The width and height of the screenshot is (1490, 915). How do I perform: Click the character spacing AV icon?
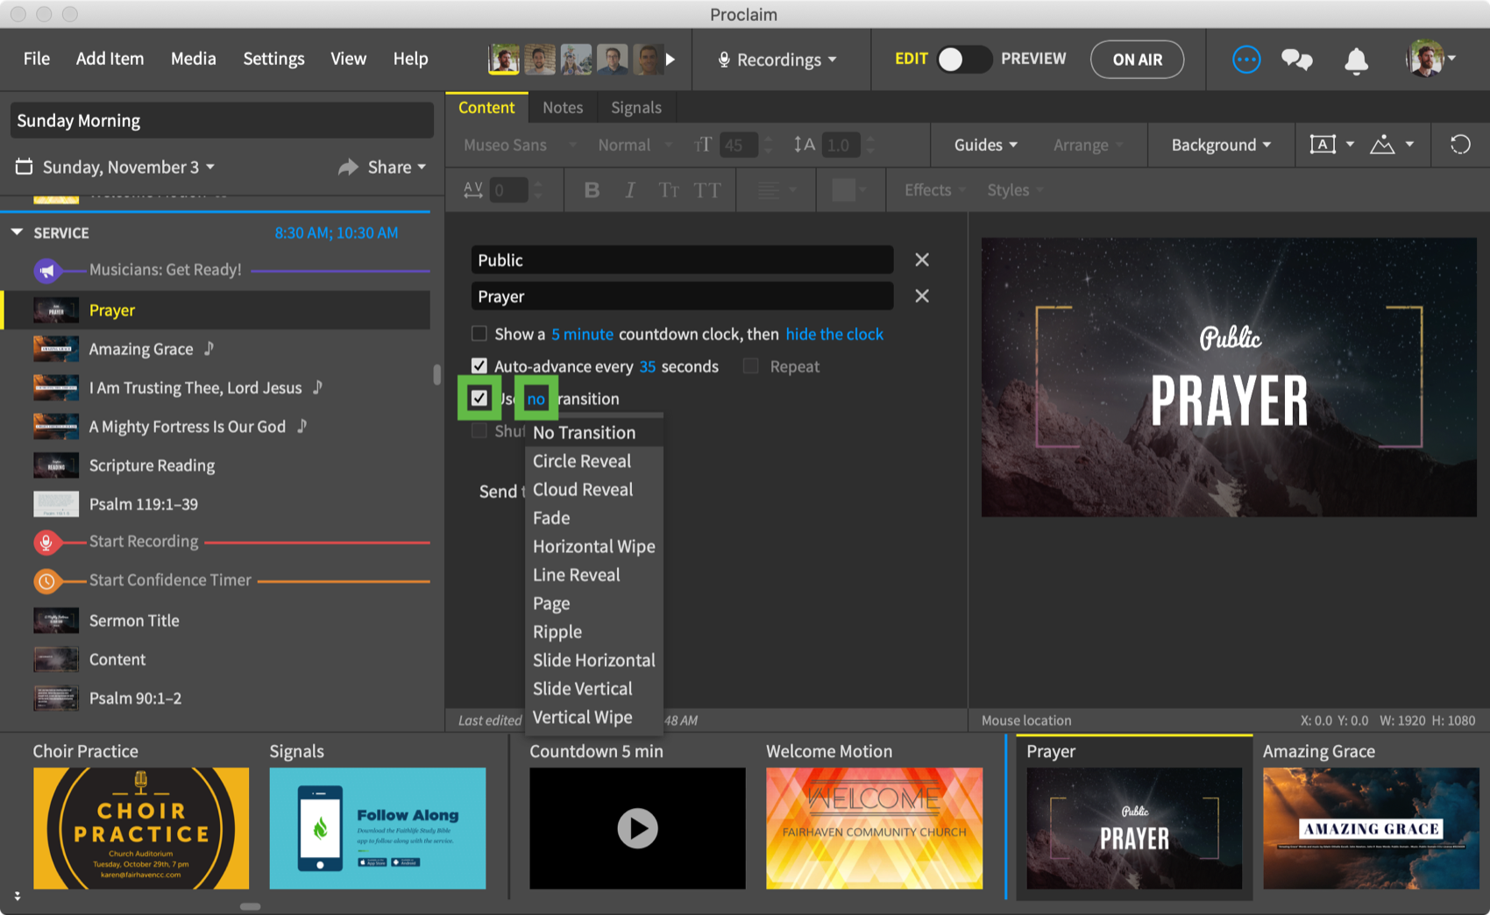tap(473, 190)
